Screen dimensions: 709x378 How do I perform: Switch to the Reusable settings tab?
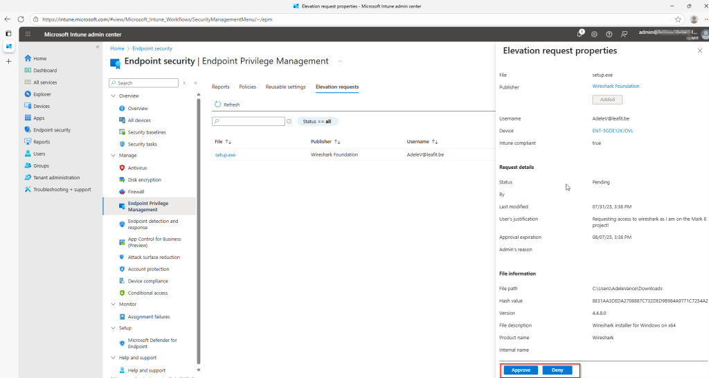click(285, 87)
